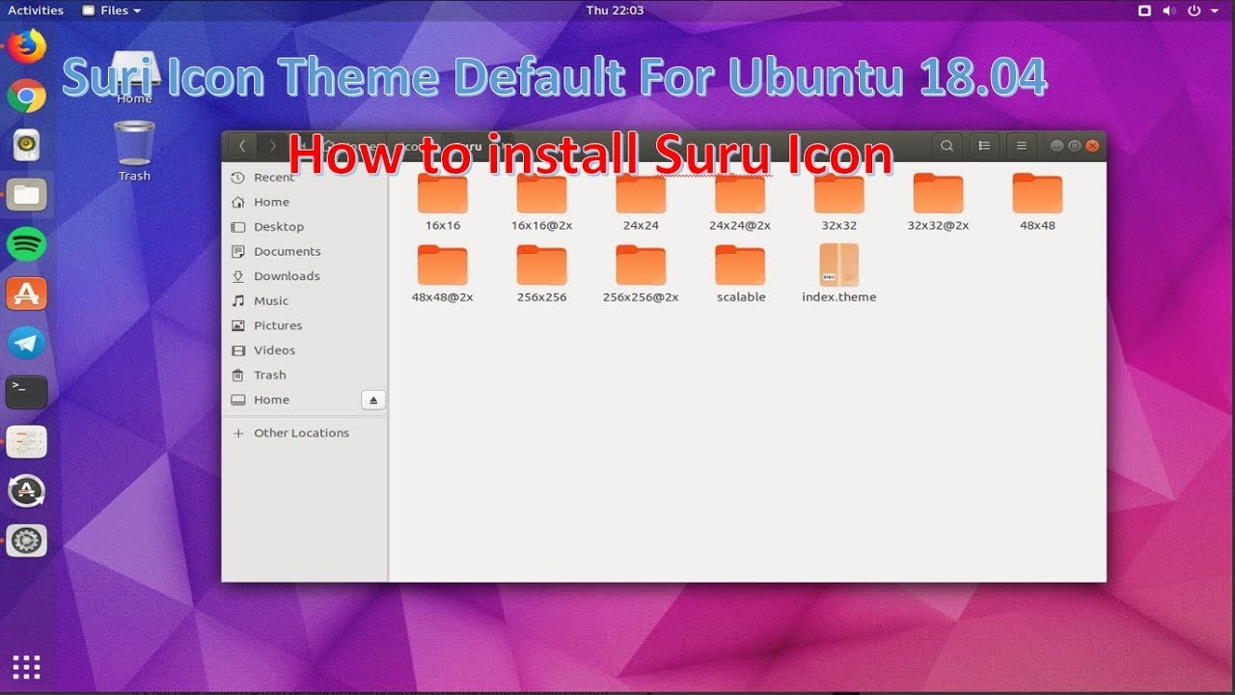Start Firefox from the dock

(26, 45)
